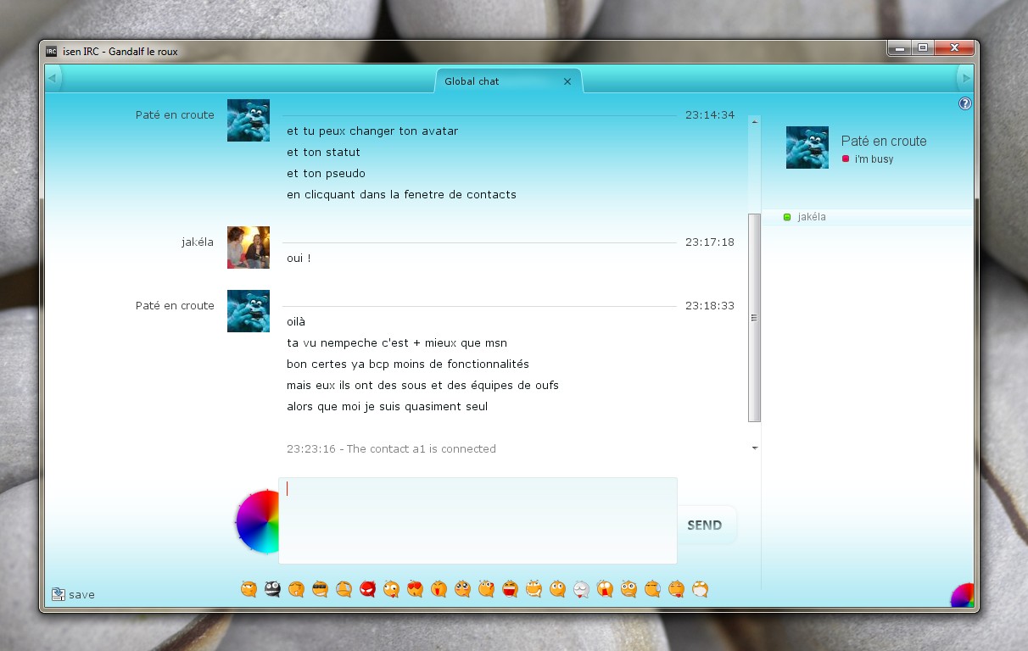1028x651 pixels.
Task: Click Paté en croute's avatar at 23:18:33
Action: click(249, 311)
